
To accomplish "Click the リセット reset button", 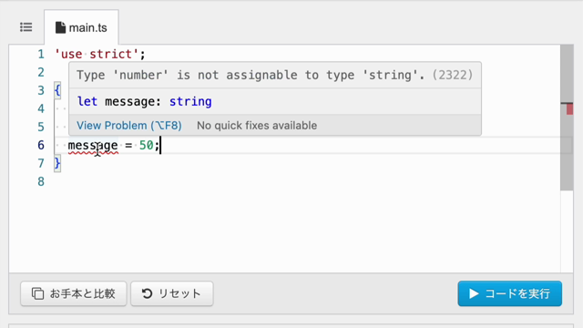I will click(x=172, y=293).
